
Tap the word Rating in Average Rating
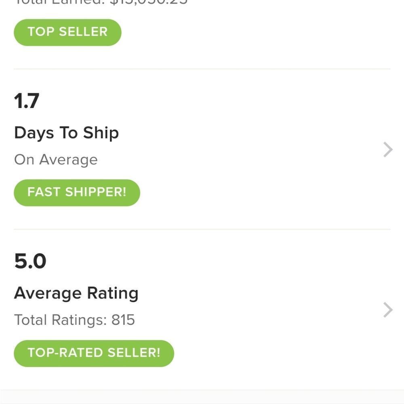click(x=113, y=293)
